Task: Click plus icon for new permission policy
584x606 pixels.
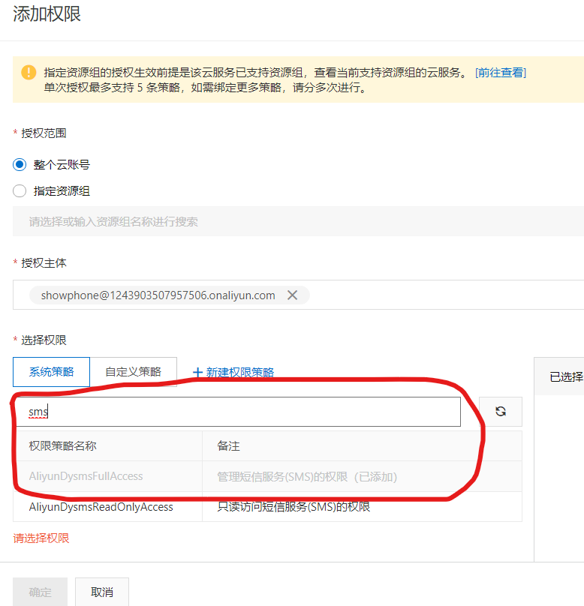Action: (x=197, y=372)
